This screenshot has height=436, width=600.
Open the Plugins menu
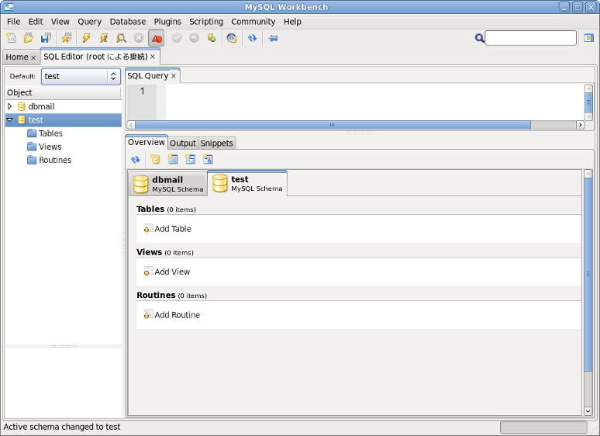pyautogui.click(x=167, y=22)
